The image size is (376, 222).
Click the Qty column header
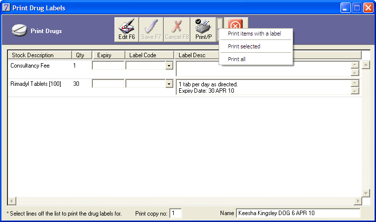click(x=82, y=55)
